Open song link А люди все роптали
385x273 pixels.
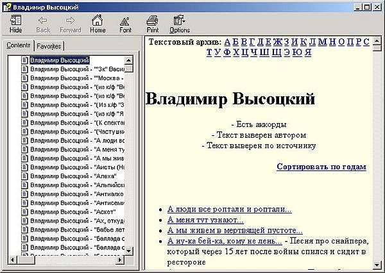pyautogui.click(x=230, y=209)
